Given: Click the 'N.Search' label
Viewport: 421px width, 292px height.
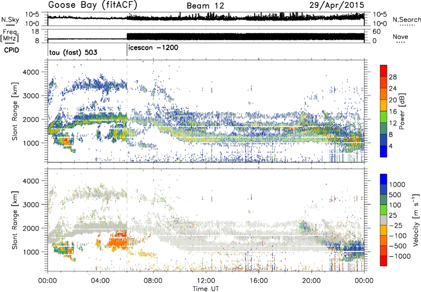Looking at the screenshot, I should (407, 20).
